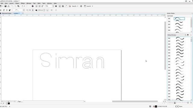The width and height of the screenshot is (193, 108).
Task: Open the Effects menu
Action: tap(23, 3)
